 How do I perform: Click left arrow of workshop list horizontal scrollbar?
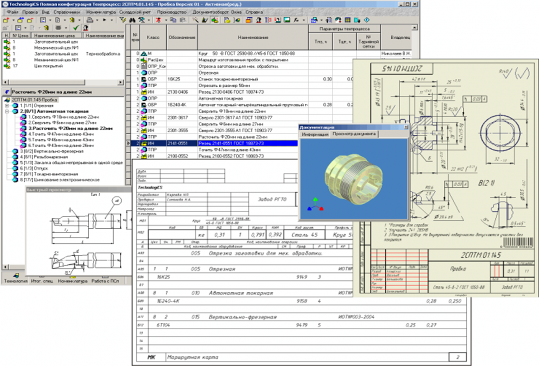(5, 82)
